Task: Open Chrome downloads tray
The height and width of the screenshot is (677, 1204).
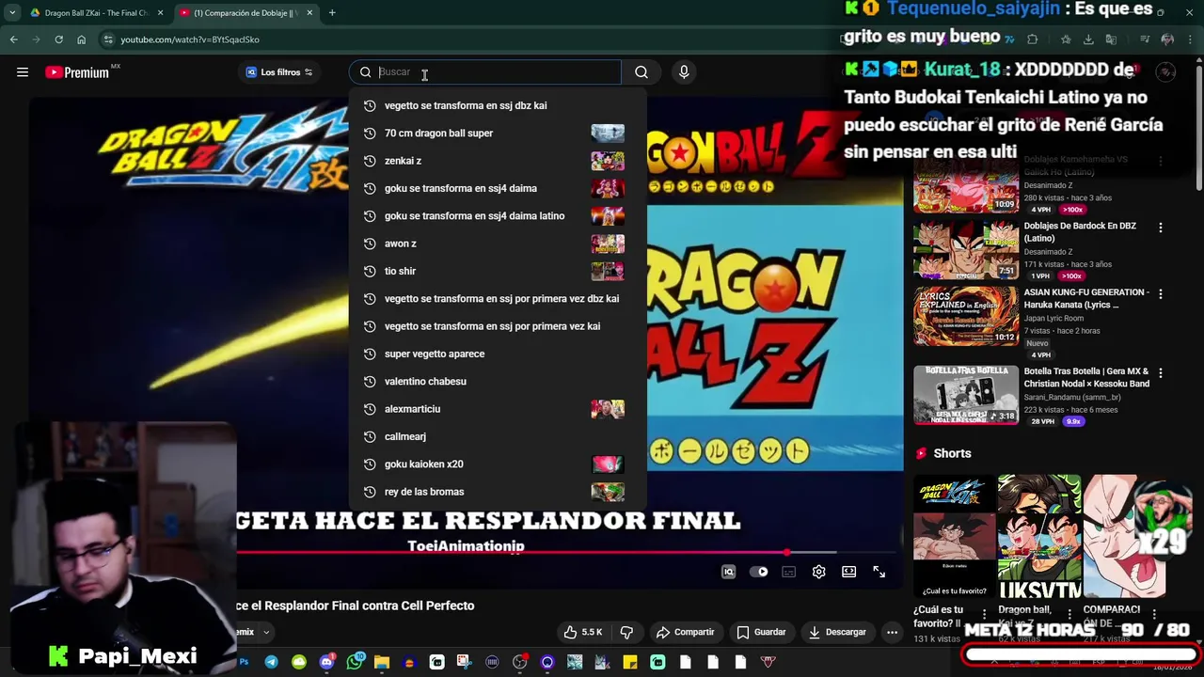Action: point(1088,39)
